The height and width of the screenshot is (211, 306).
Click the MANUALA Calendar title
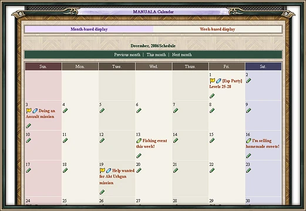pyautogui.click(x=153, y=12)
